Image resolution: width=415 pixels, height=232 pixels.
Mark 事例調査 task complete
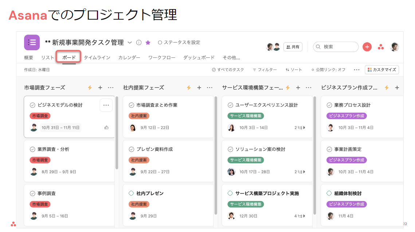[x=32, y=193]
